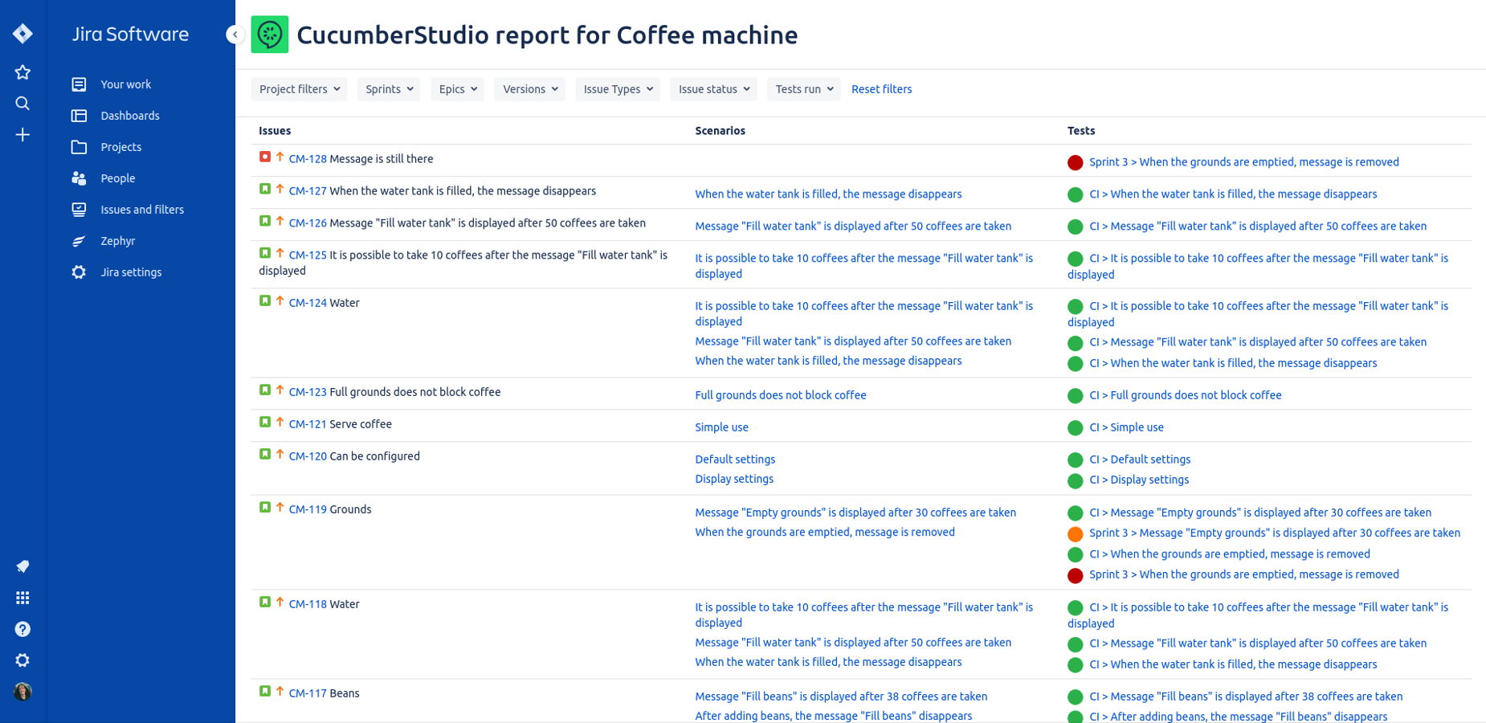Open the Help question mark icon
The width and height of the screenshot is (1486, 723).
click(22, 629)
